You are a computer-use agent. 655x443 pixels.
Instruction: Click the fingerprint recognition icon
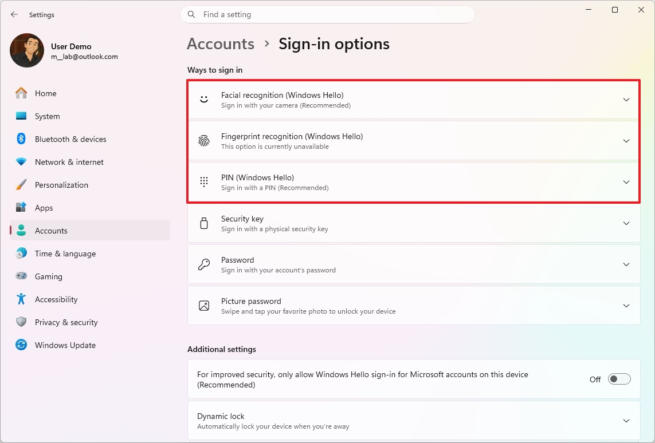(203, 140)
